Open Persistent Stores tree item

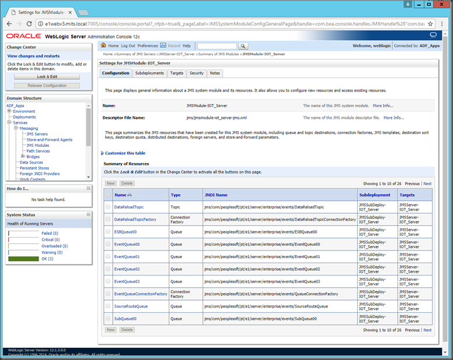[x=34, y=168]
